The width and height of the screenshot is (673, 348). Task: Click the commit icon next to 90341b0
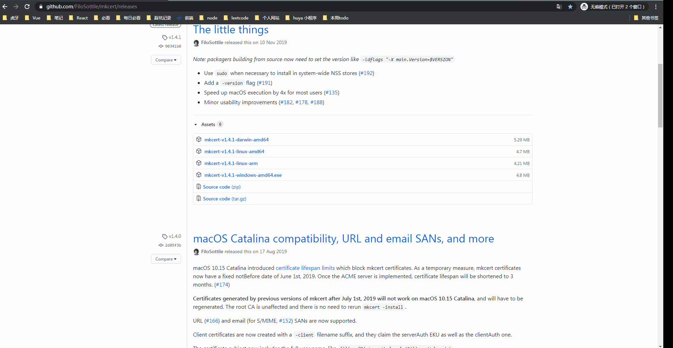tap(160, 46)
